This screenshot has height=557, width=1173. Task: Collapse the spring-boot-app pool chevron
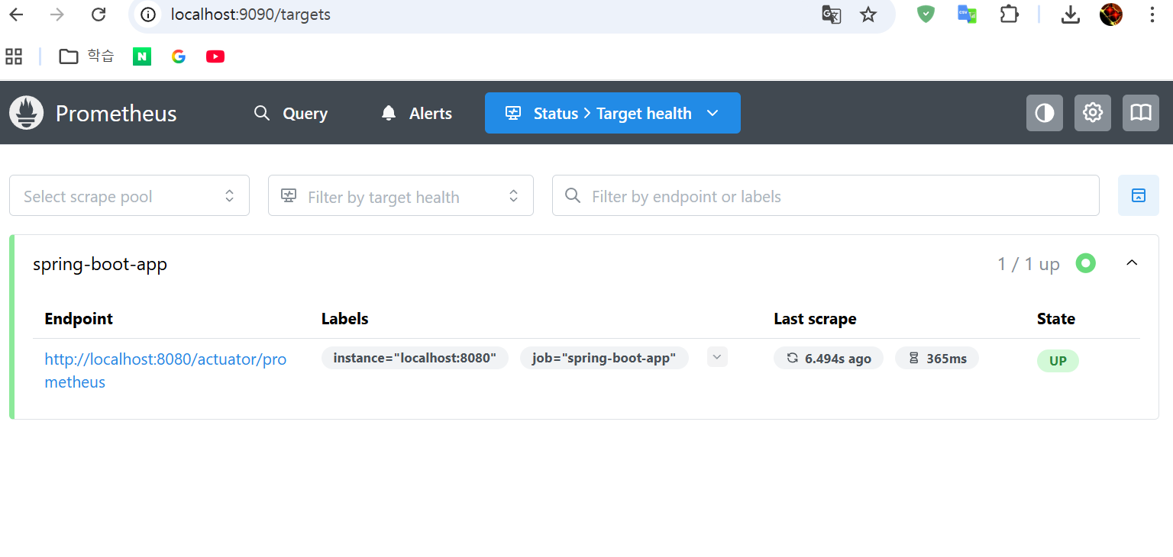(x=1133, y=263)
